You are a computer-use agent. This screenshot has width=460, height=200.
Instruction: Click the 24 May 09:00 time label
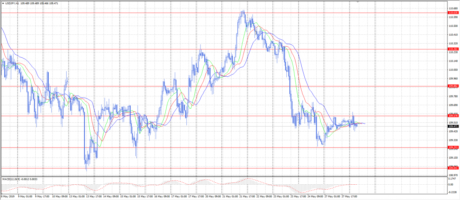(x=315, y=197)
